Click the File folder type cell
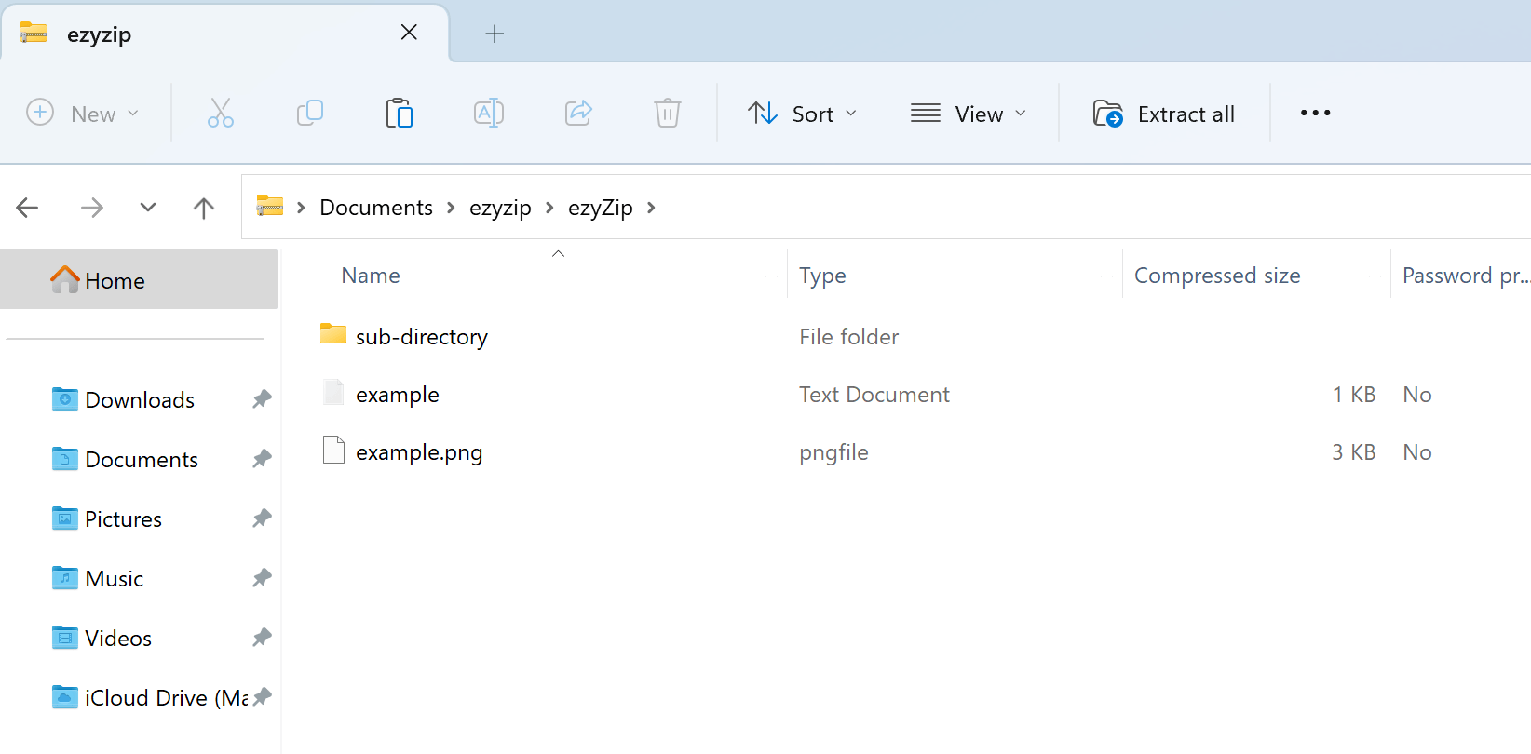 (848, 337)
